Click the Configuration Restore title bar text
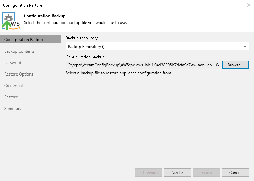254x181 pixels. point(23,5)
